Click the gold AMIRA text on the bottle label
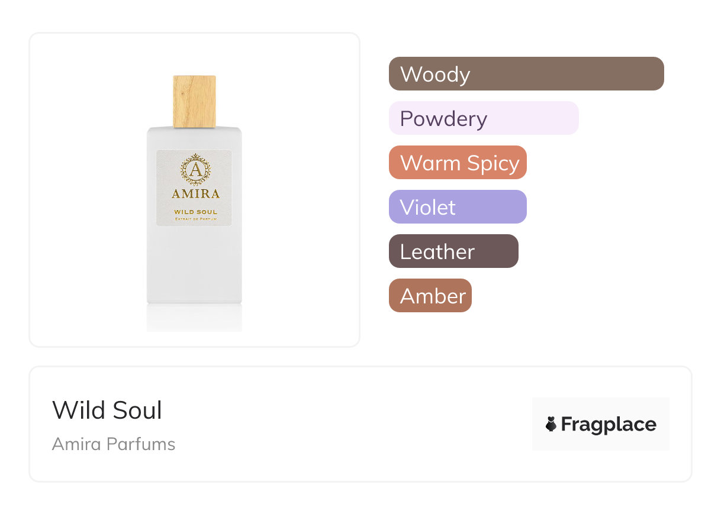This screenshot has width=721, height=511. (x=195, y=193)
